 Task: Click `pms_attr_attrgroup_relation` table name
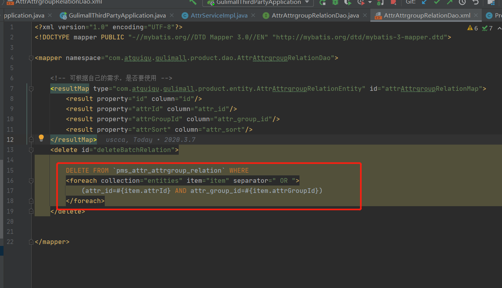point(169,170)
